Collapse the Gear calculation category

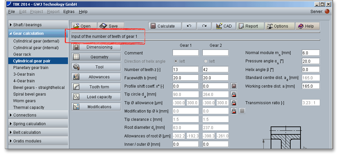click(x=38, y=34)
